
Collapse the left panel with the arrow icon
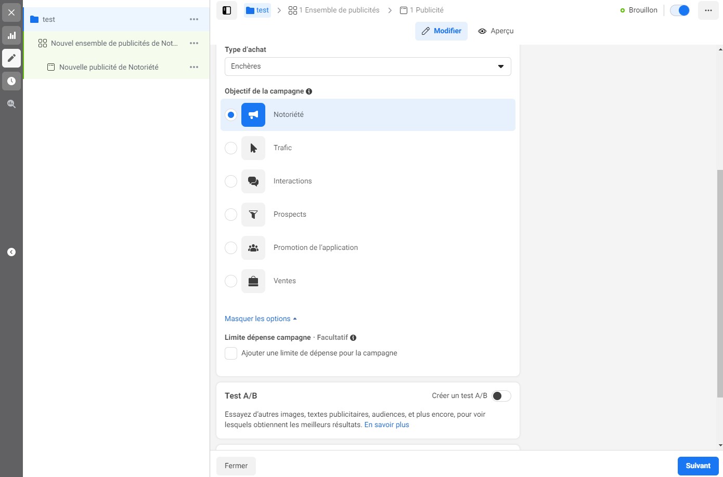(x=11, y=252)
